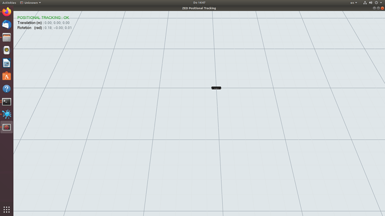
Task: Click the blue splash dock icon
Action: click(x=7, y=114)
